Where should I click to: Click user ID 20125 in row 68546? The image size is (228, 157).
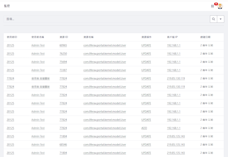point(10,144)
